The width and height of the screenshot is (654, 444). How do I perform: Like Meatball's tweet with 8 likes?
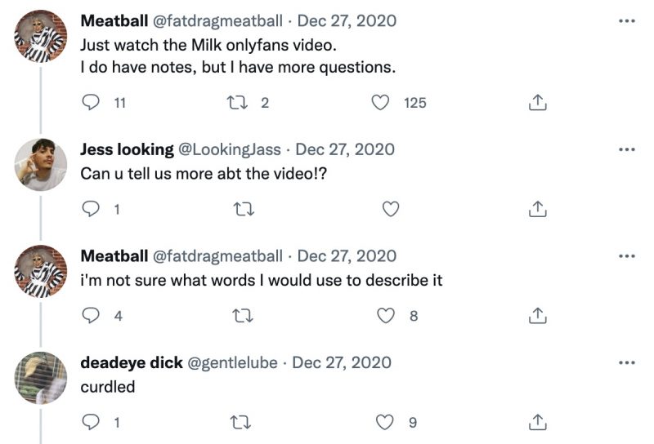pos(385,315)
